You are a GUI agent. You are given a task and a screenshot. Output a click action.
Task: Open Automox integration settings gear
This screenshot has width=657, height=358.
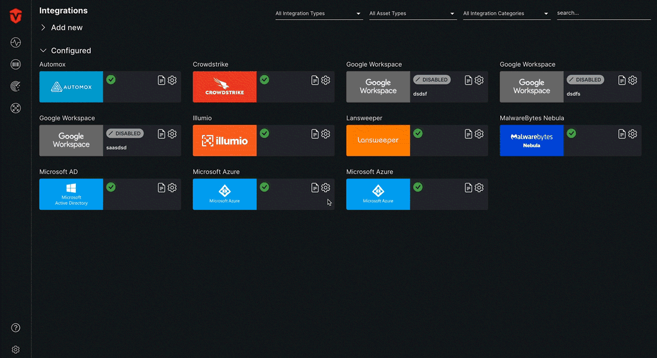[172, 80]
